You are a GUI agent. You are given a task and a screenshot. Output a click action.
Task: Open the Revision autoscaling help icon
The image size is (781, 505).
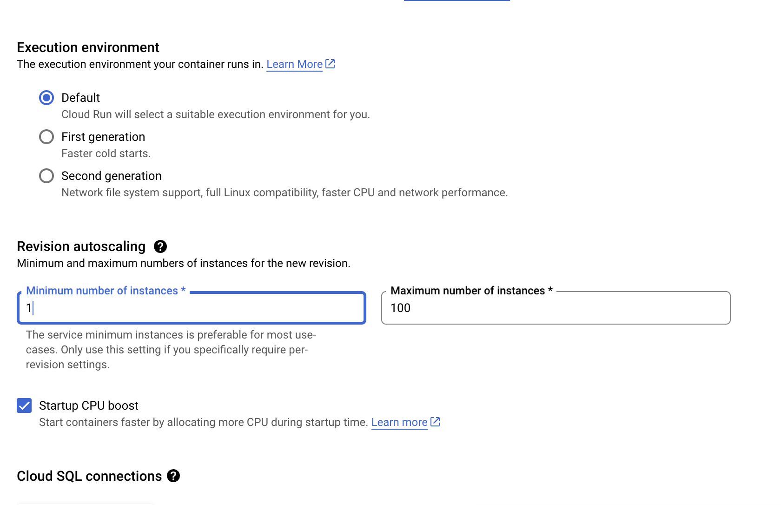tap(160, 246)
